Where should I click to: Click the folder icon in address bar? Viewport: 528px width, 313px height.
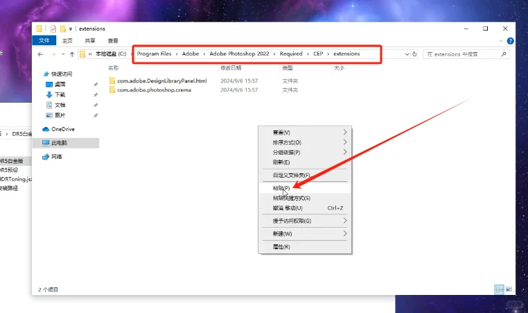pyautogui.click(x=82, y=54)
